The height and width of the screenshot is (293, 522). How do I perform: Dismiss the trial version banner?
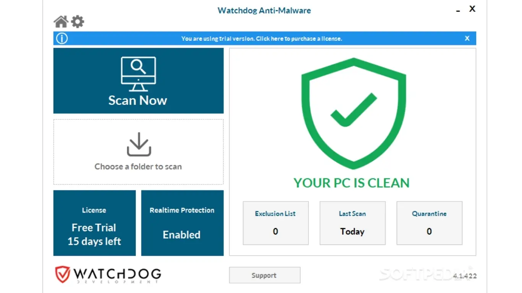click(x=467, y=38)
